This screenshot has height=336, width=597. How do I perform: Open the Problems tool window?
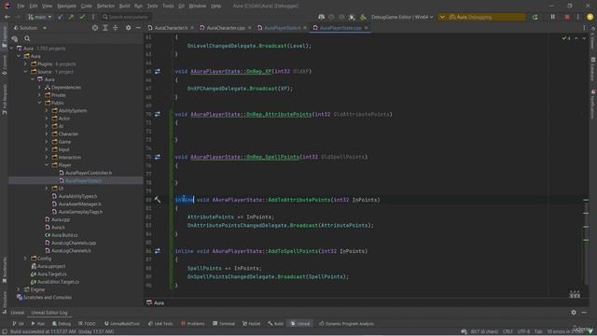(193, 324)
